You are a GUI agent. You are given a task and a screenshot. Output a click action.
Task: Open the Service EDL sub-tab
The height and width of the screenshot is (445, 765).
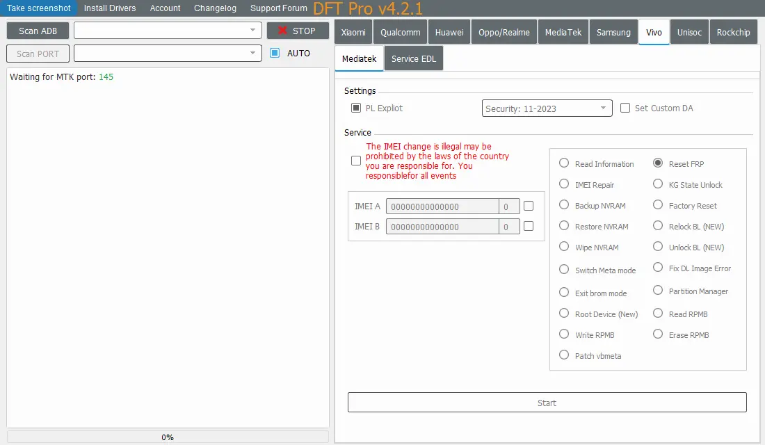[x=414, y=58]
